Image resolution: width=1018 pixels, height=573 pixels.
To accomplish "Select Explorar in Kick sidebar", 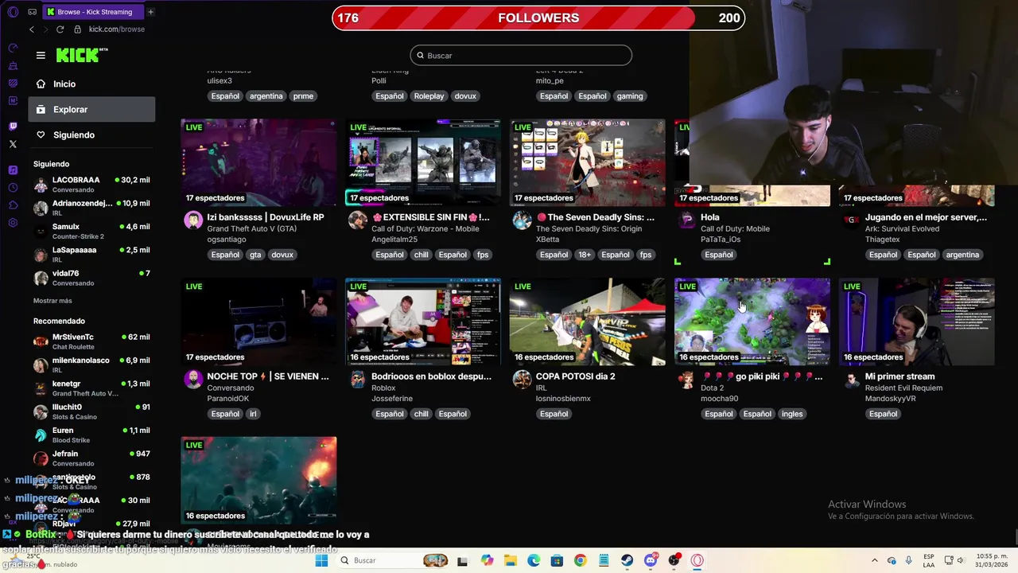I will [91, 109].
